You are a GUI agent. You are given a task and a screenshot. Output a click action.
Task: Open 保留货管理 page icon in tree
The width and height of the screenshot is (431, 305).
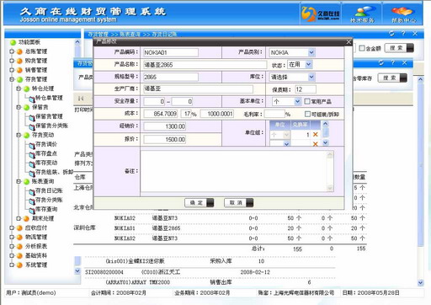tap(32, 117)
